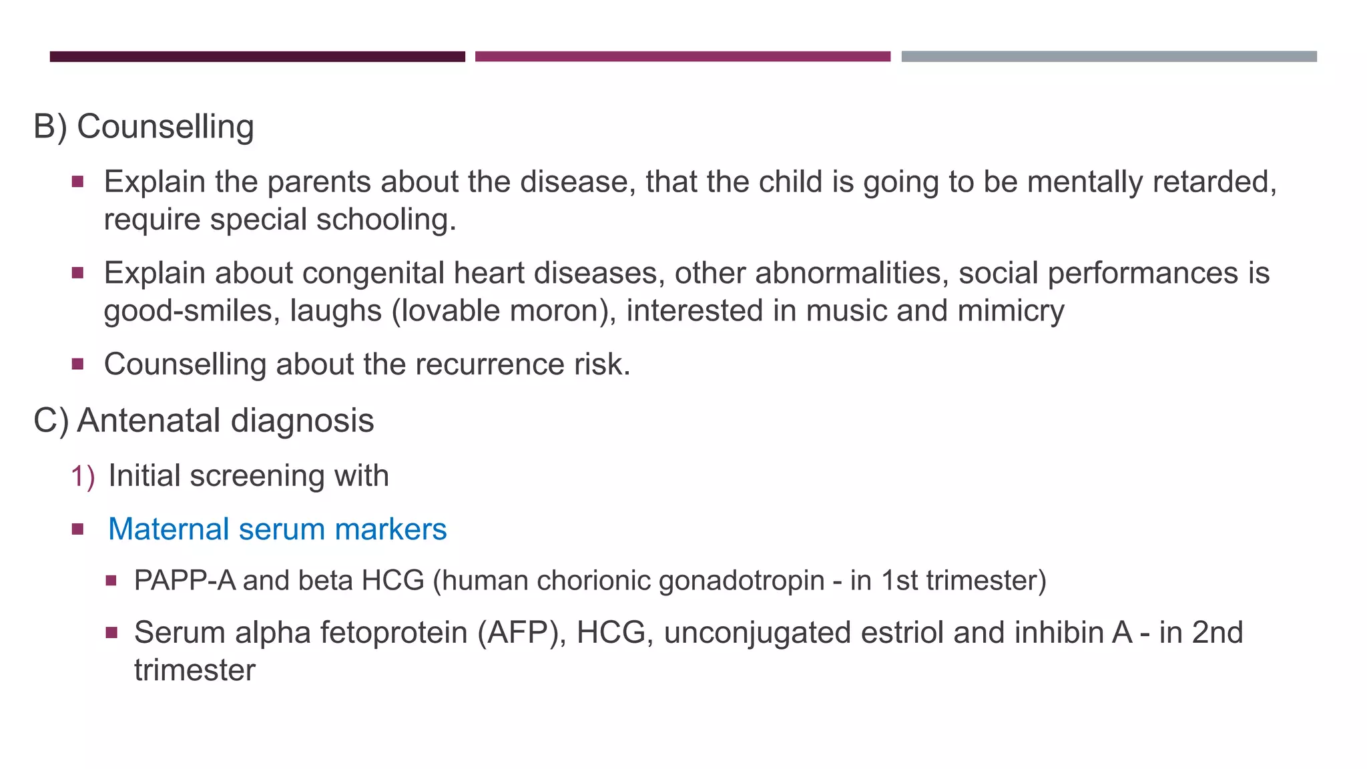Click the bullet before "Maternal serum markers"
The width and height of the screenshot is (1367, 769).
[78, 529]
